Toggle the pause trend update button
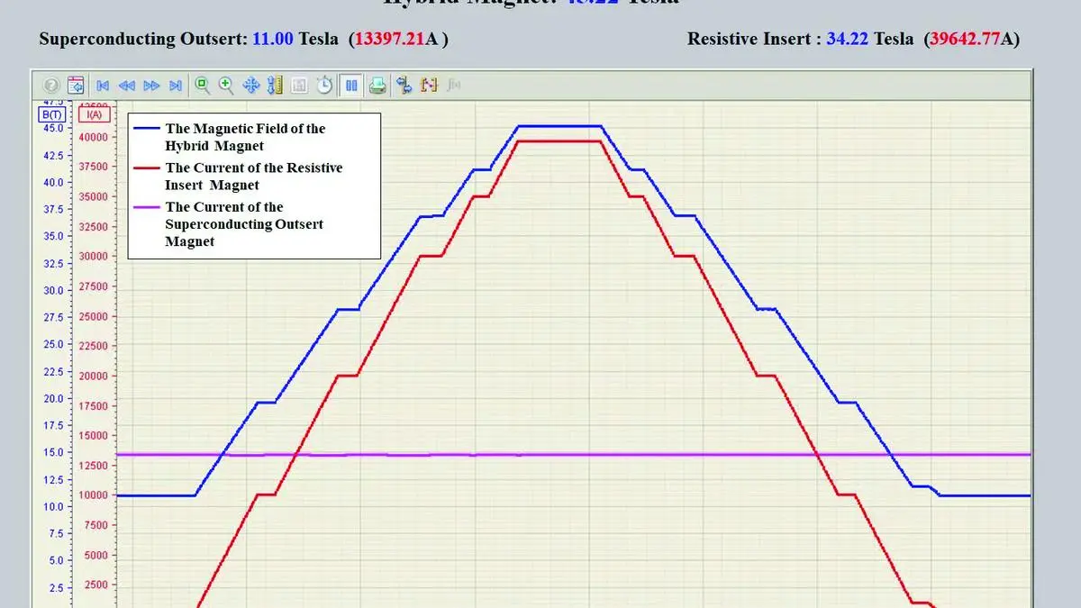1081x608 pixels. point(351,86)
